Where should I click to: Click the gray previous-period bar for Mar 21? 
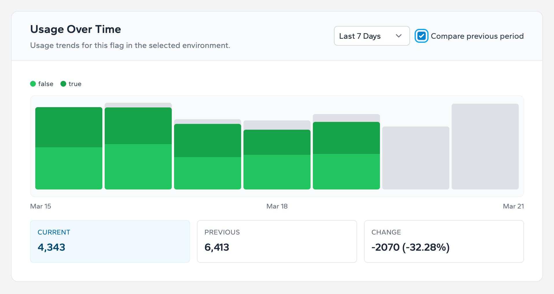[x=485, y=146]
